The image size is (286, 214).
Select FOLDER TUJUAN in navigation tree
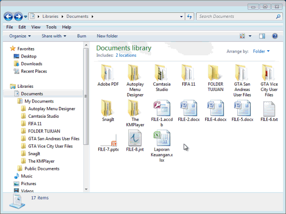click(x=41, y=131)
